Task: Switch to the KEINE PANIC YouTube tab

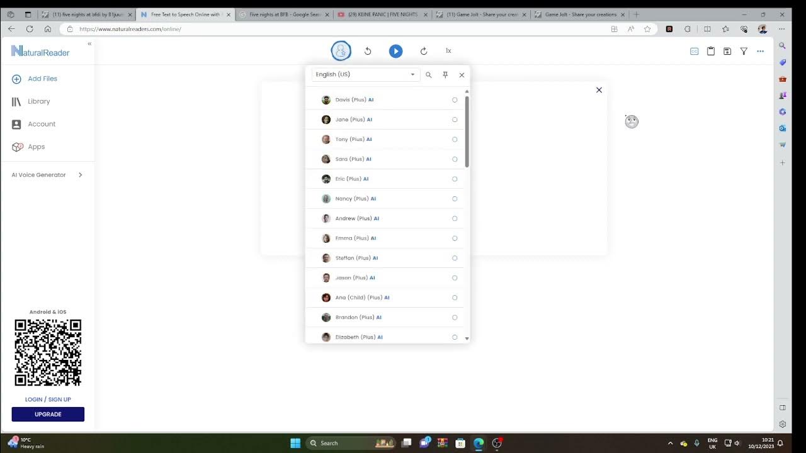Action: (382, 14)
